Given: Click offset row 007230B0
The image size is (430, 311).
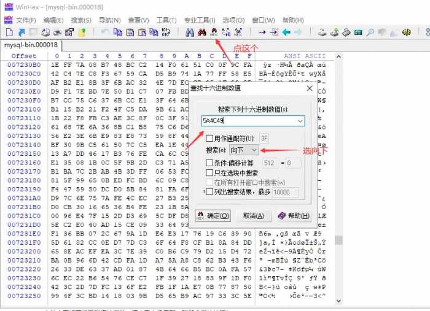Looking at the screenshot, I should click(24, 65).
